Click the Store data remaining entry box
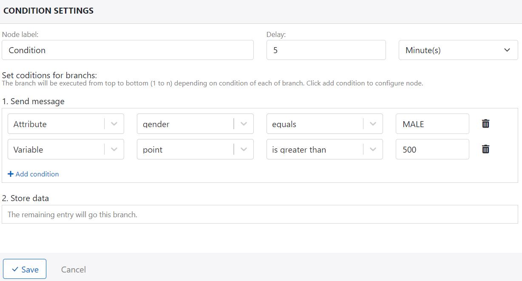Screen dimensions: 522x281 click(260, 215)
